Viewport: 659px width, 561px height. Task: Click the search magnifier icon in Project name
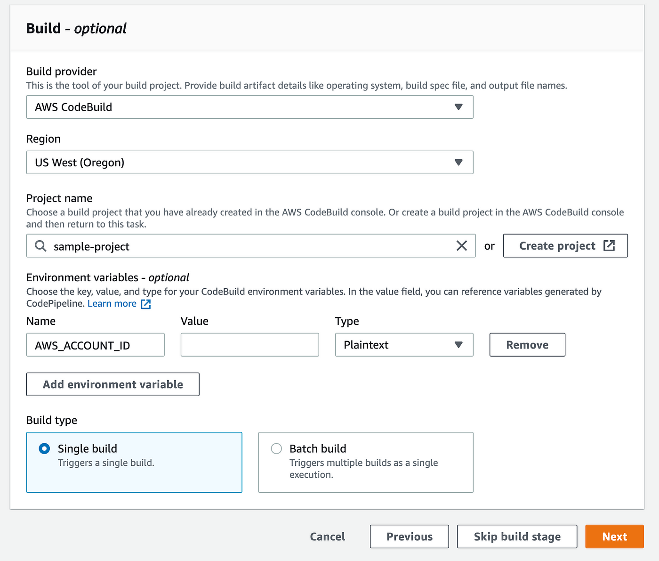41,246
